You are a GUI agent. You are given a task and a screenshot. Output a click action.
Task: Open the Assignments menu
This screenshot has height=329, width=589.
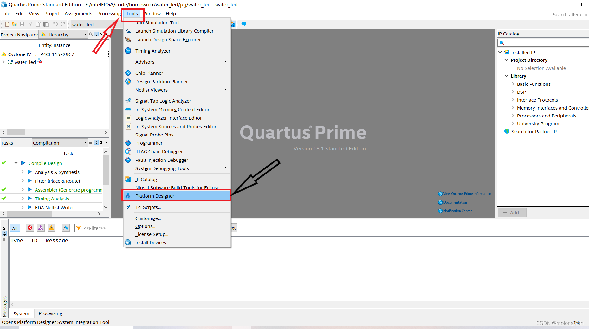point(78,14)
